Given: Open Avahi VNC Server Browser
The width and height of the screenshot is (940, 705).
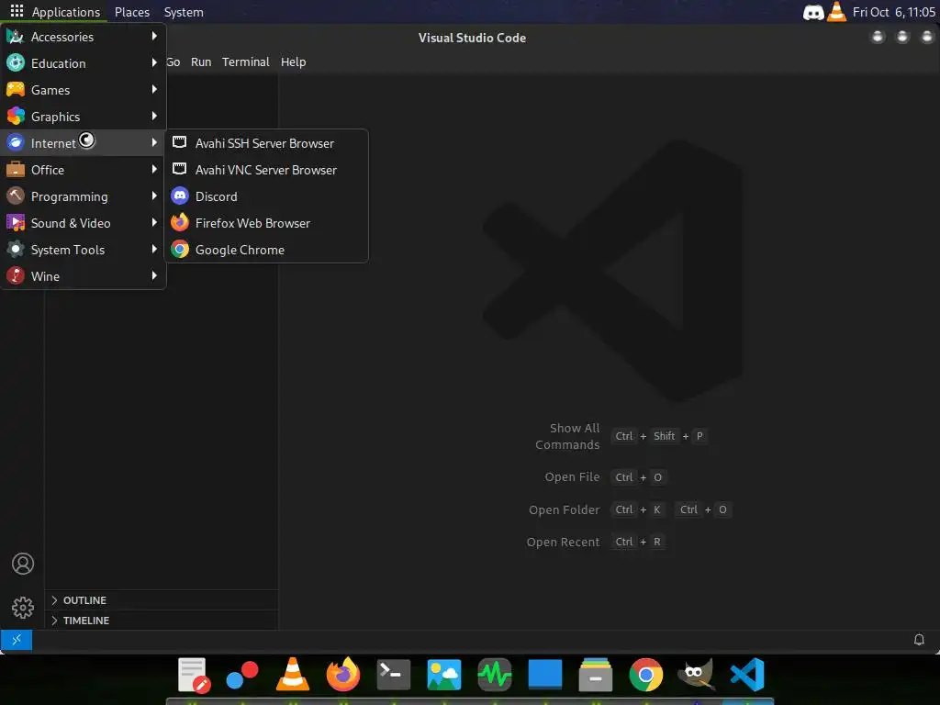Looking at the screenshot, I should click(266, 170).
